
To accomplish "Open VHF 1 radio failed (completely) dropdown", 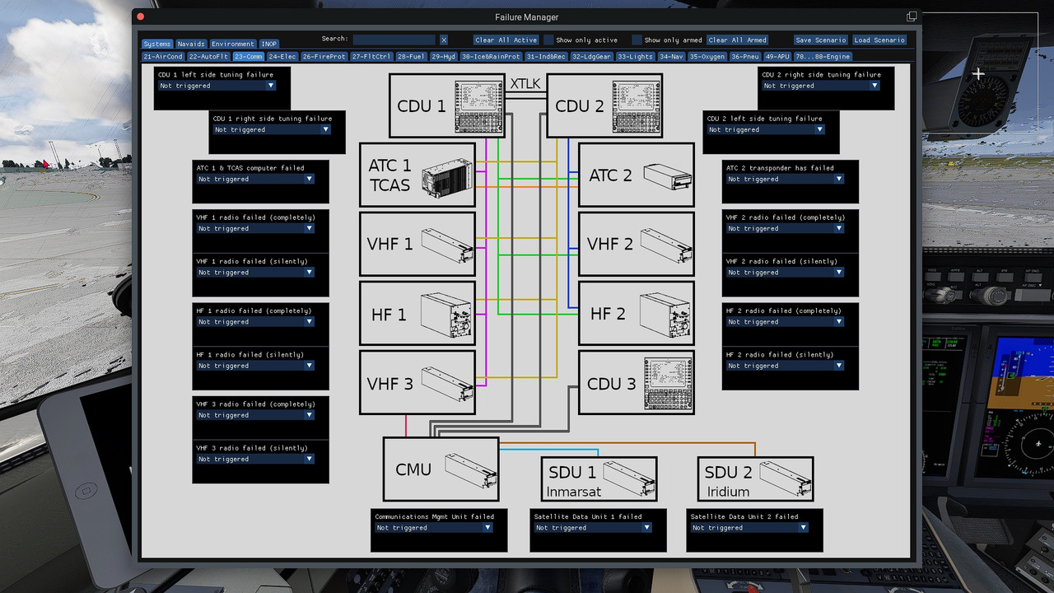I will pyautogui.click(x=255, y=228).
